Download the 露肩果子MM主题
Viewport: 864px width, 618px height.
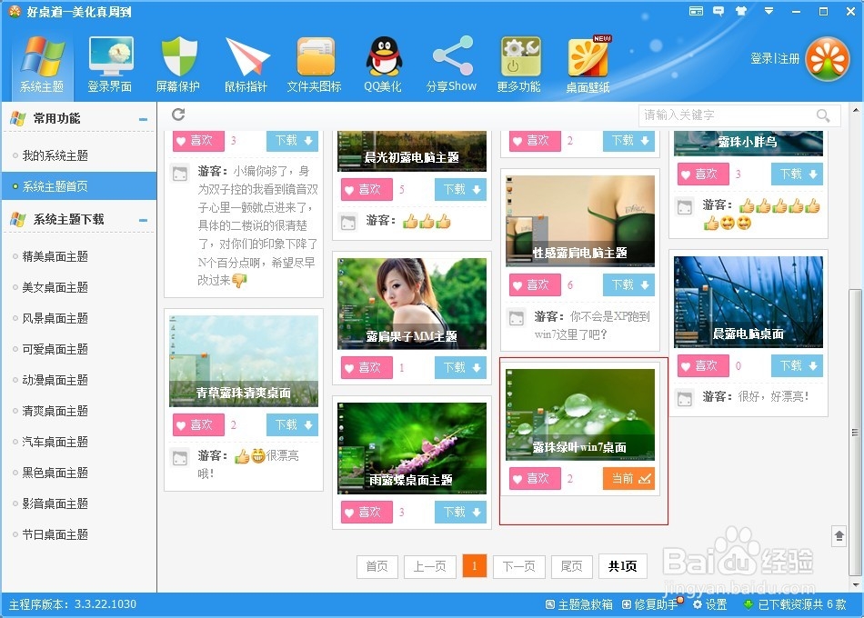(x=461, y=367)
